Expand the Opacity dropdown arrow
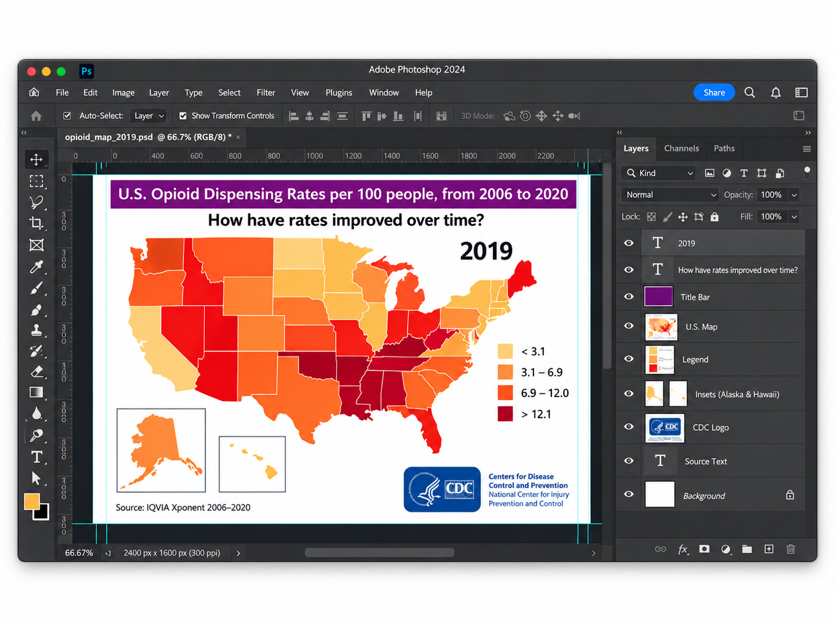 tap(794, 195)
